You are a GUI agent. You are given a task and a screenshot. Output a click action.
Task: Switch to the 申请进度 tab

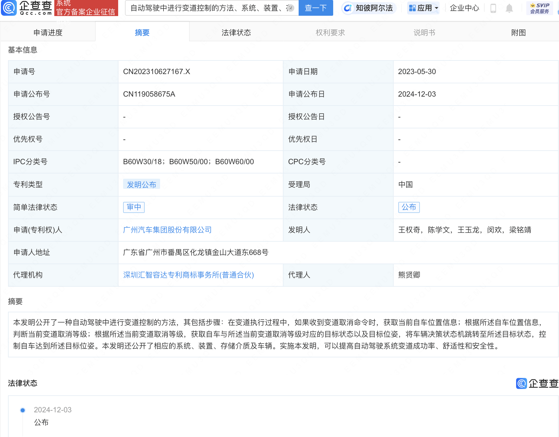click(48, 32)
